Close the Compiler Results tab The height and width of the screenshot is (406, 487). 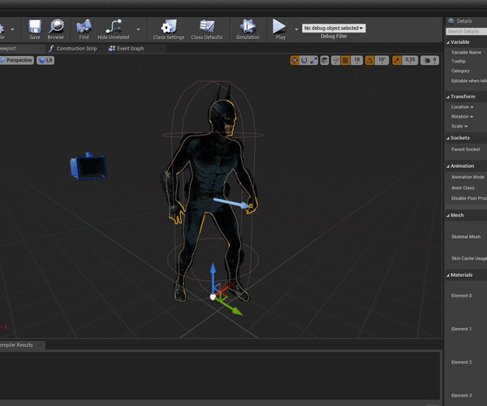pos(40,345)
